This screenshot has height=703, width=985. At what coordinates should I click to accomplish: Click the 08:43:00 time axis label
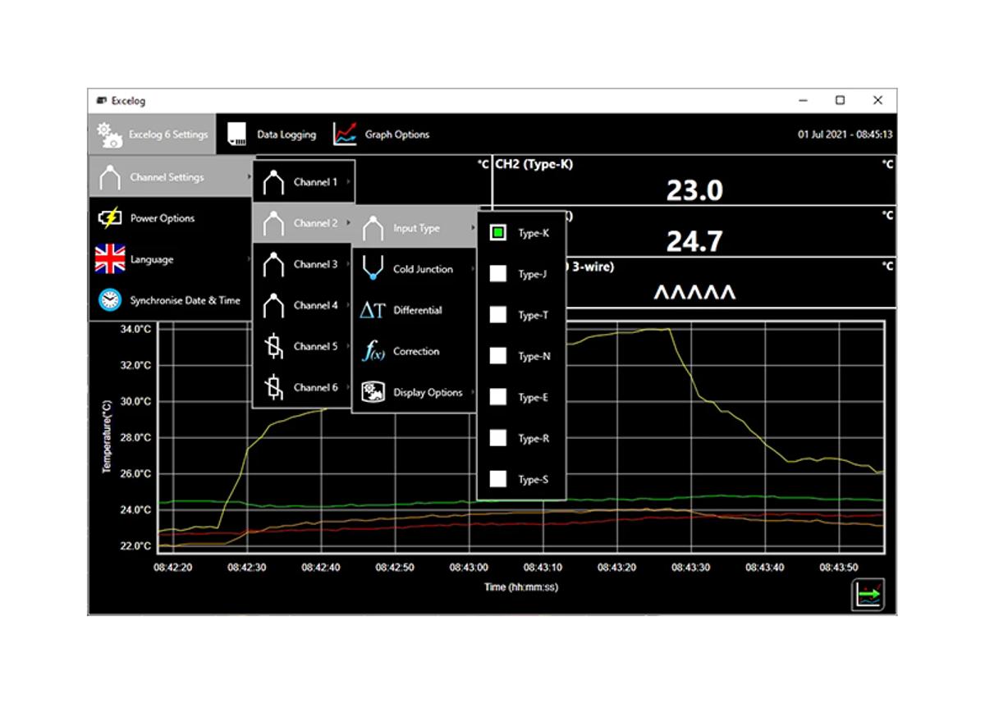470,567
